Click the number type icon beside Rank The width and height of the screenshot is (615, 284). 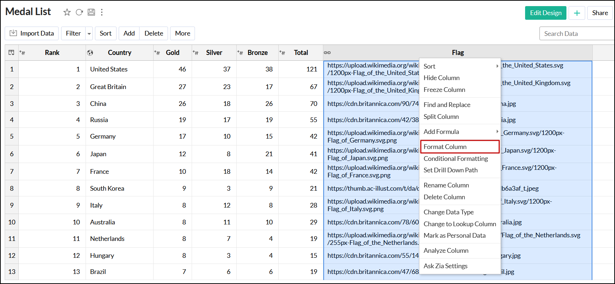coord(22,53)
